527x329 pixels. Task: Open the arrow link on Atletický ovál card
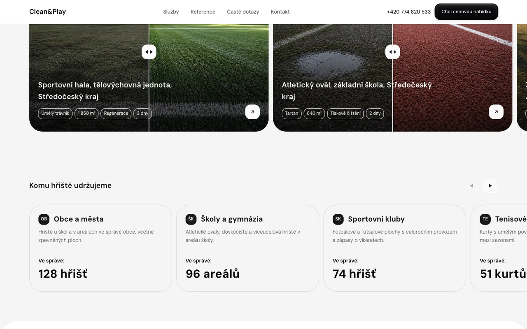point(496,112)
